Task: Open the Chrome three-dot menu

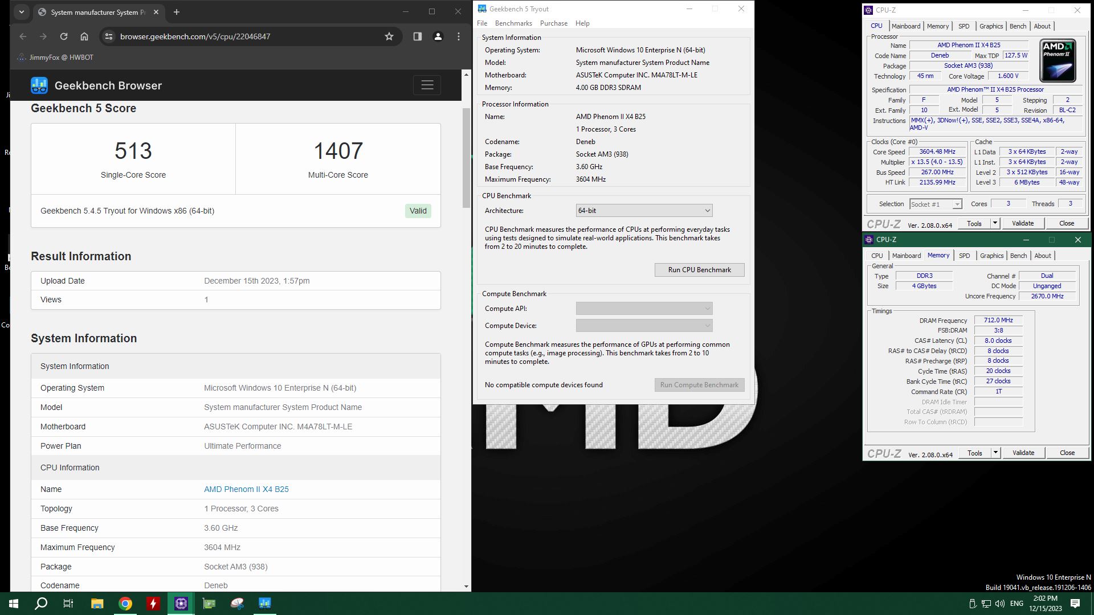Action: (459, 36)
